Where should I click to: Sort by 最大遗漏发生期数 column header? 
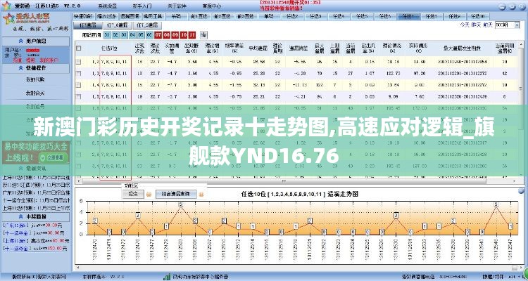[462, 48]
